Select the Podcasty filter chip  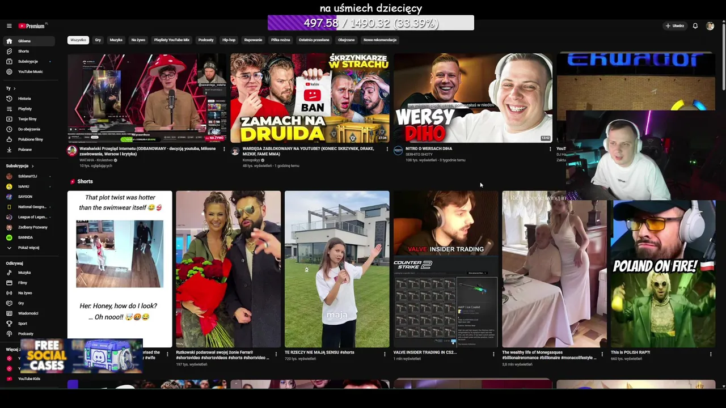point(206,40)
